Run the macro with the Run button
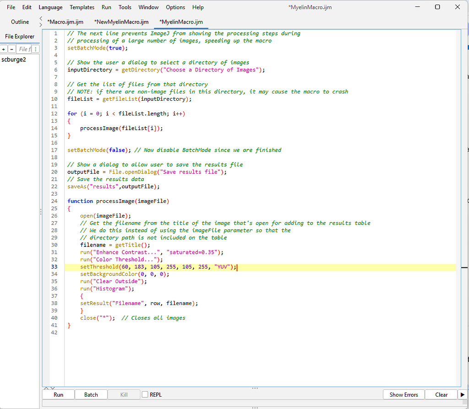 click(58, 394)
